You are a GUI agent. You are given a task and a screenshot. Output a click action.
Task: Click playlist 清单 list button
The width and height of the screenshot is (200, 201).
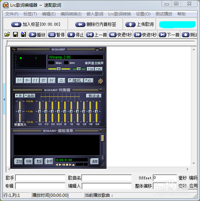point(95,161)
